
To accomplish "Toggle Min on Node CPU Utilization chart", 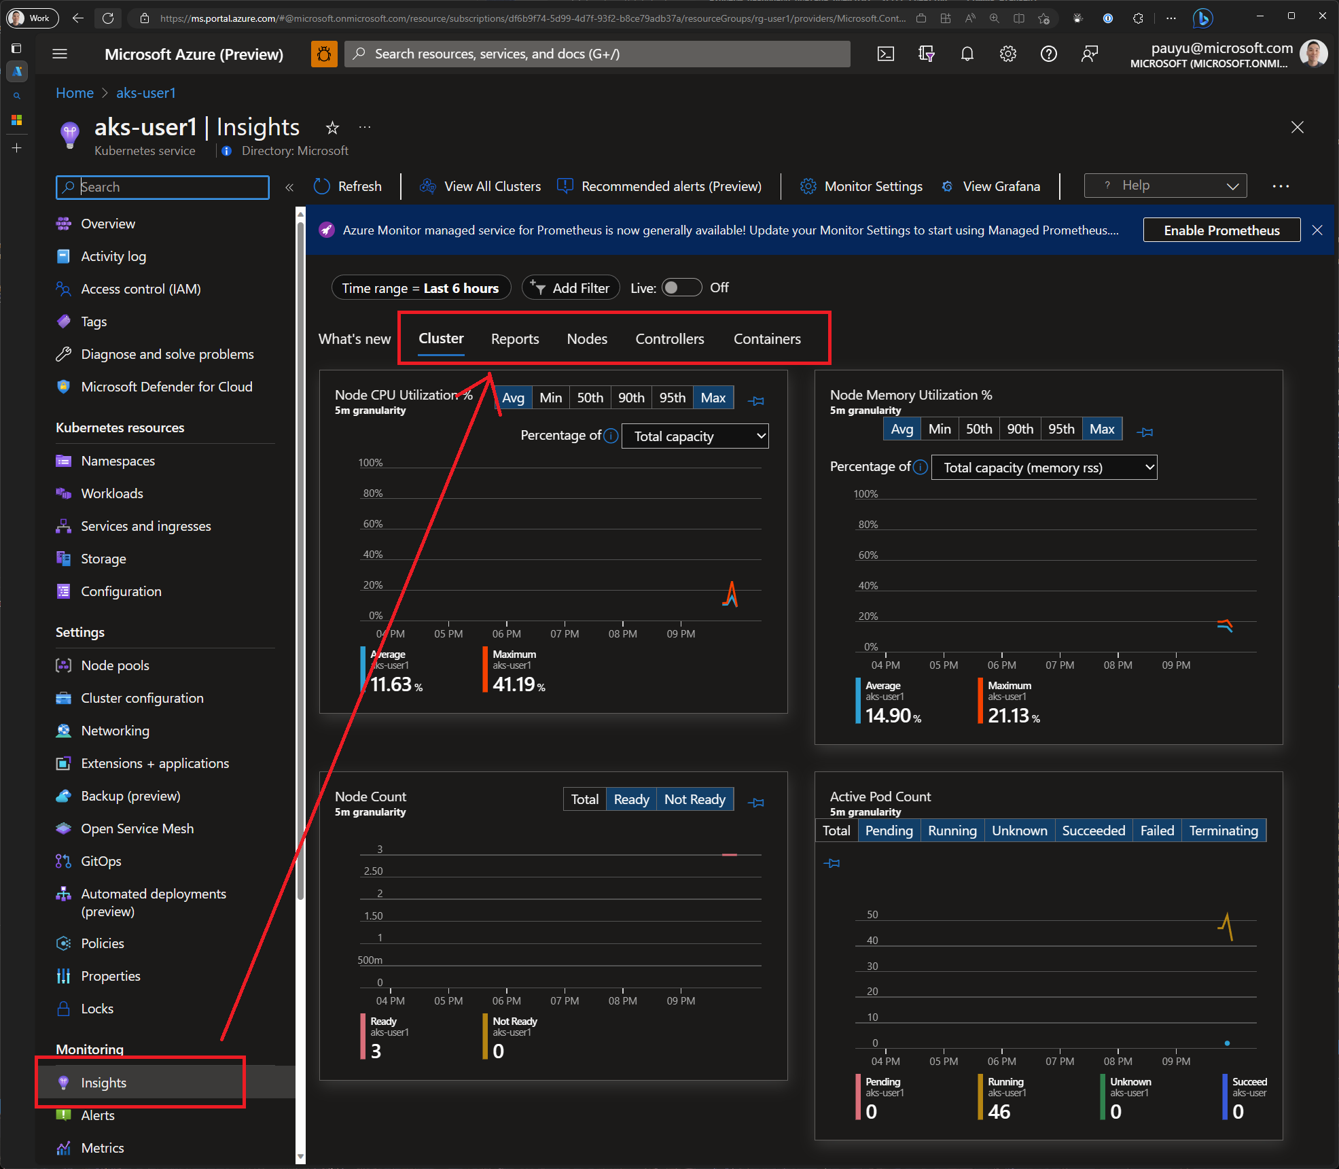I will 550,398.
